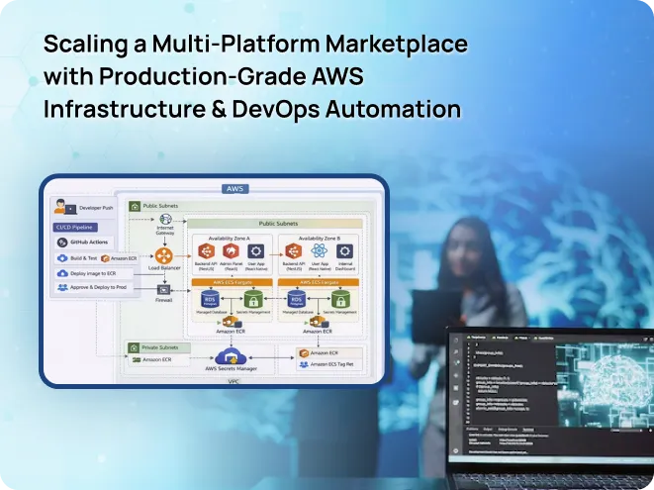The image size is (654, 490).
Task: Click the 'GitHub Actions' text
Action: point(89,243)
